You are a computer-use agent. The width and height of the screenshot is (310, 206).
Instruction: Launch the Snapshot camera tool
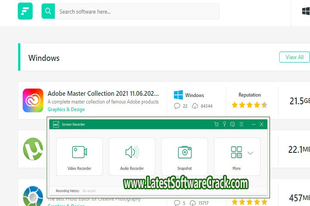(x=184, y=156)
